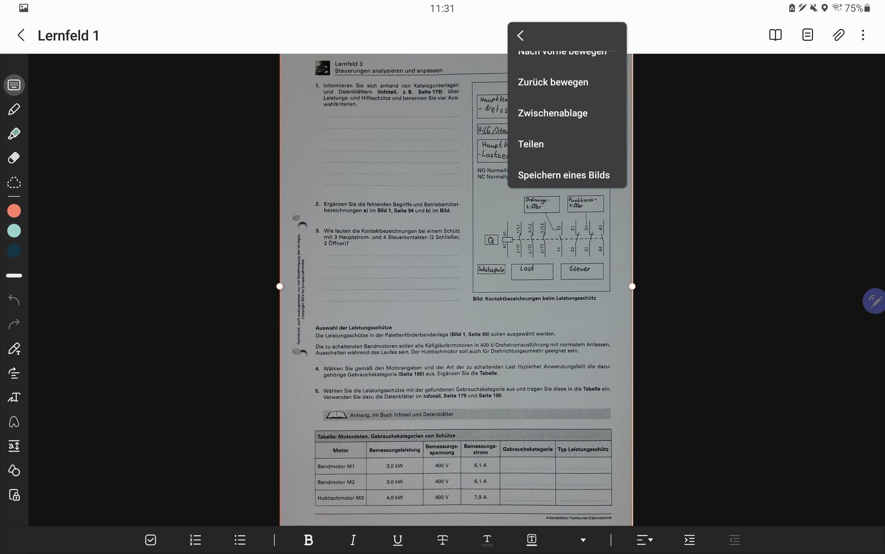Open page template icon
The image size is (885, 554).
point(808,35)
